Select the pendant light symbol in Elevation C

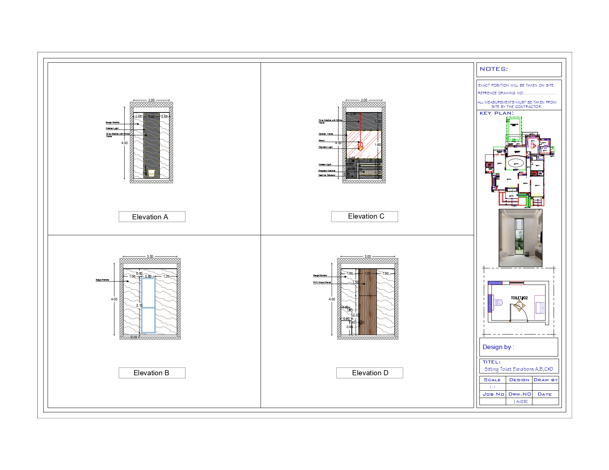tap(360, 149)
